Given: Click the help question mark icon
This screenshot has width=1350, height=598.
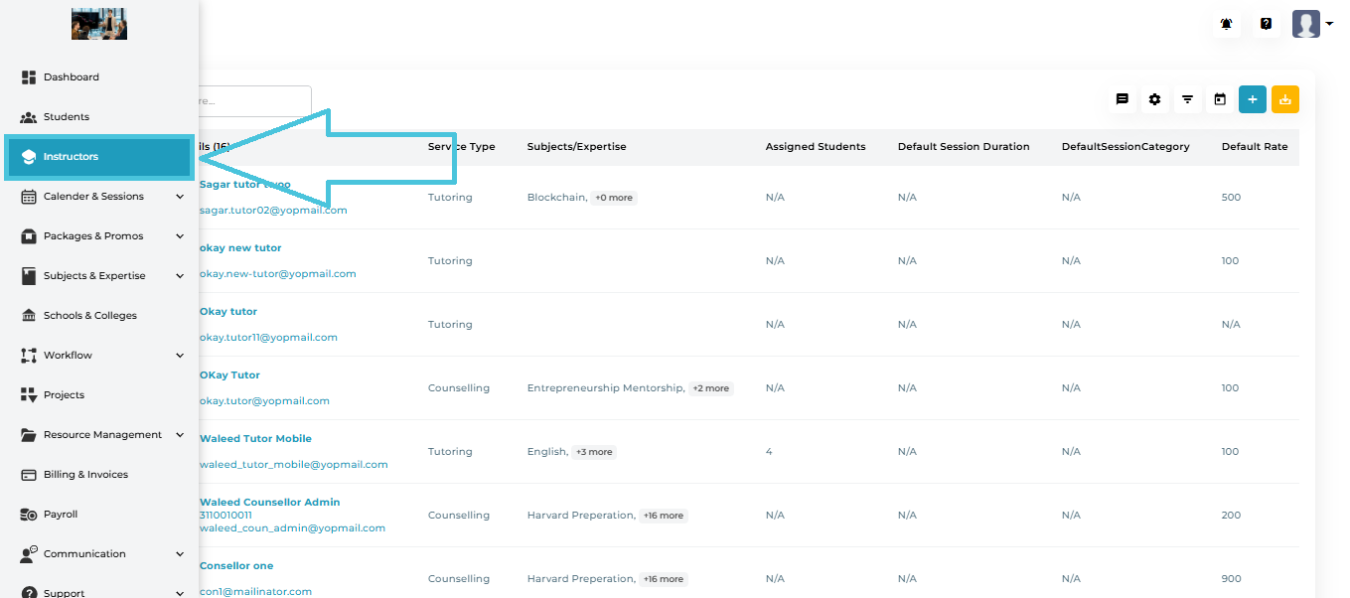Looking at the screenshot, I should point(1266,24).
